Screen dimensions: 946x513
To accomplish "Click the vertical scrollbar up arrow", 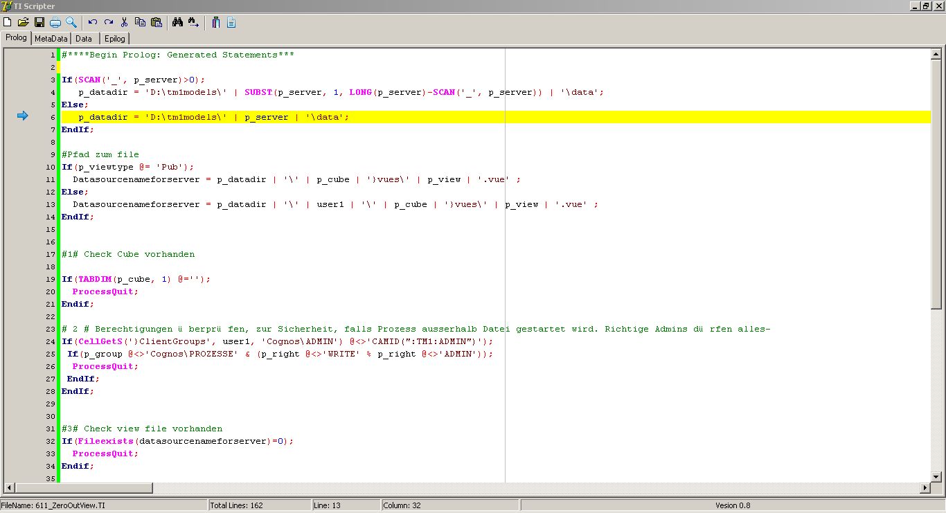I will point(936,55).
